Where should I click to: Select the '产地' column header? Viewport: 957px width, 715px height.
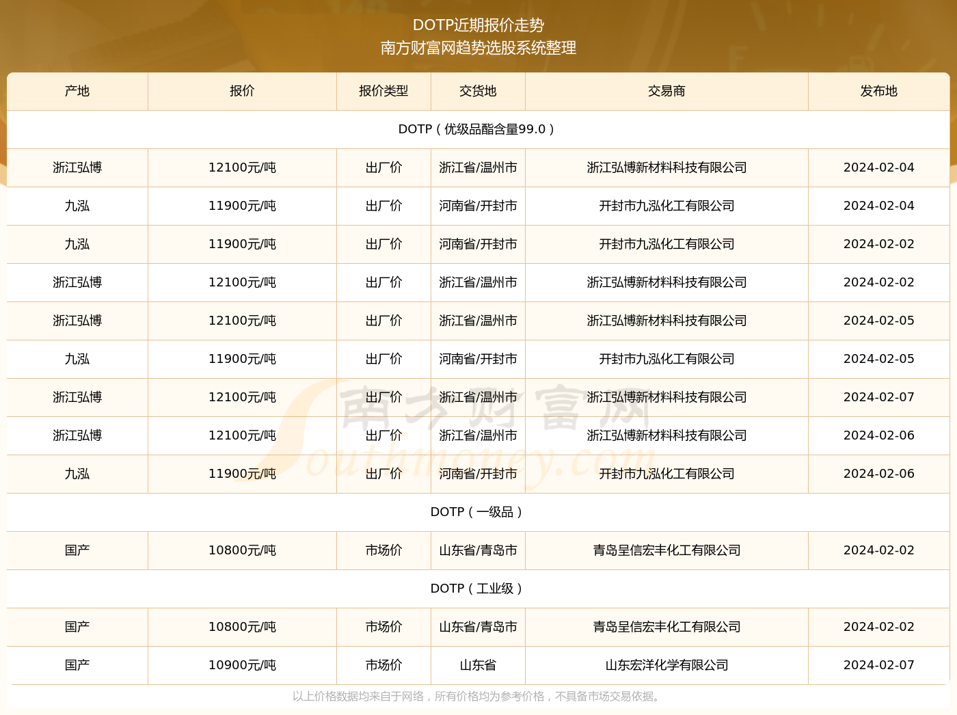click(77, 91)
